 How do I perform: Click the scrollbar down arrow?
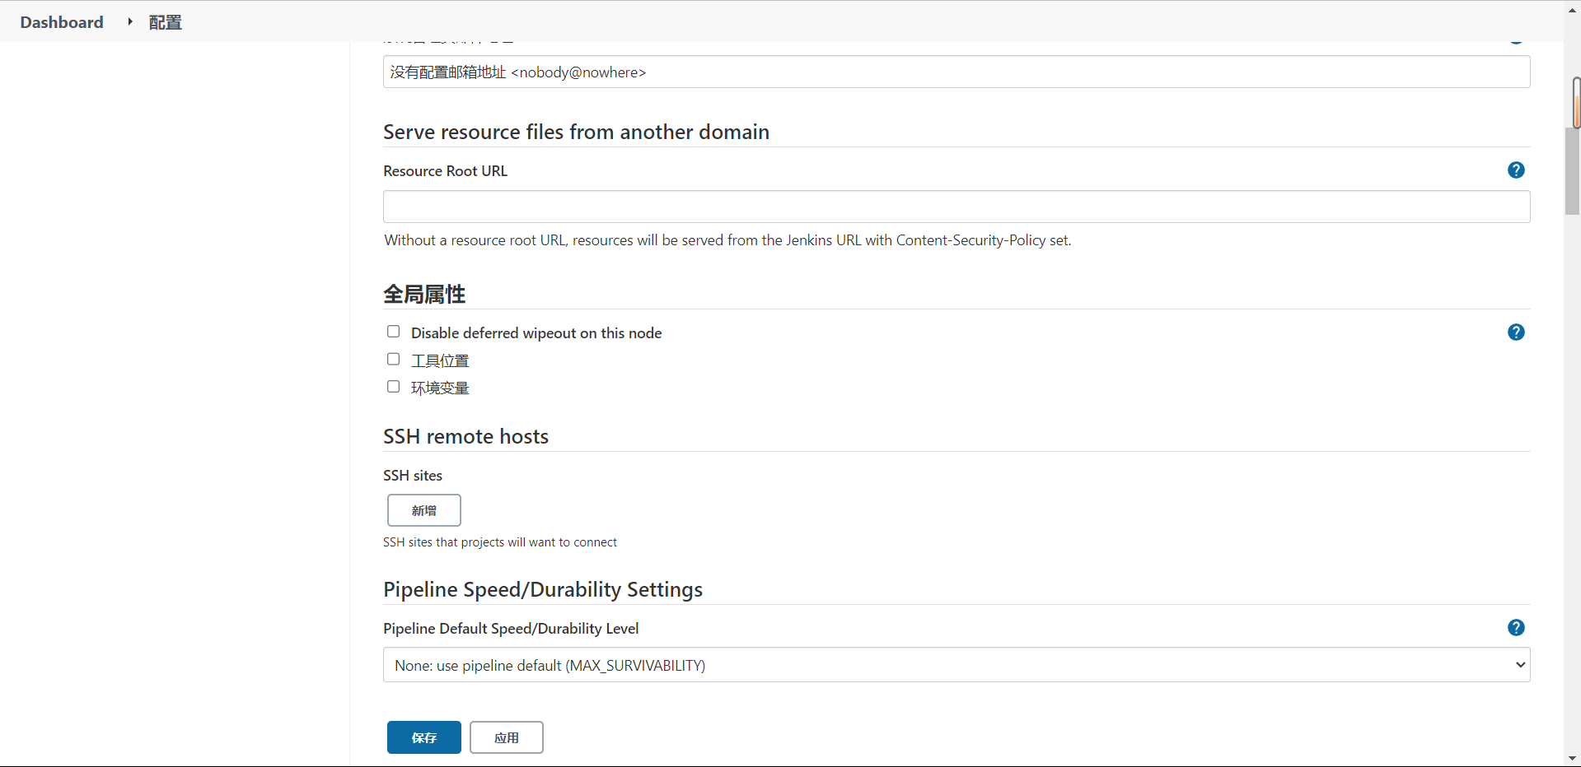tap(1572, 758)
